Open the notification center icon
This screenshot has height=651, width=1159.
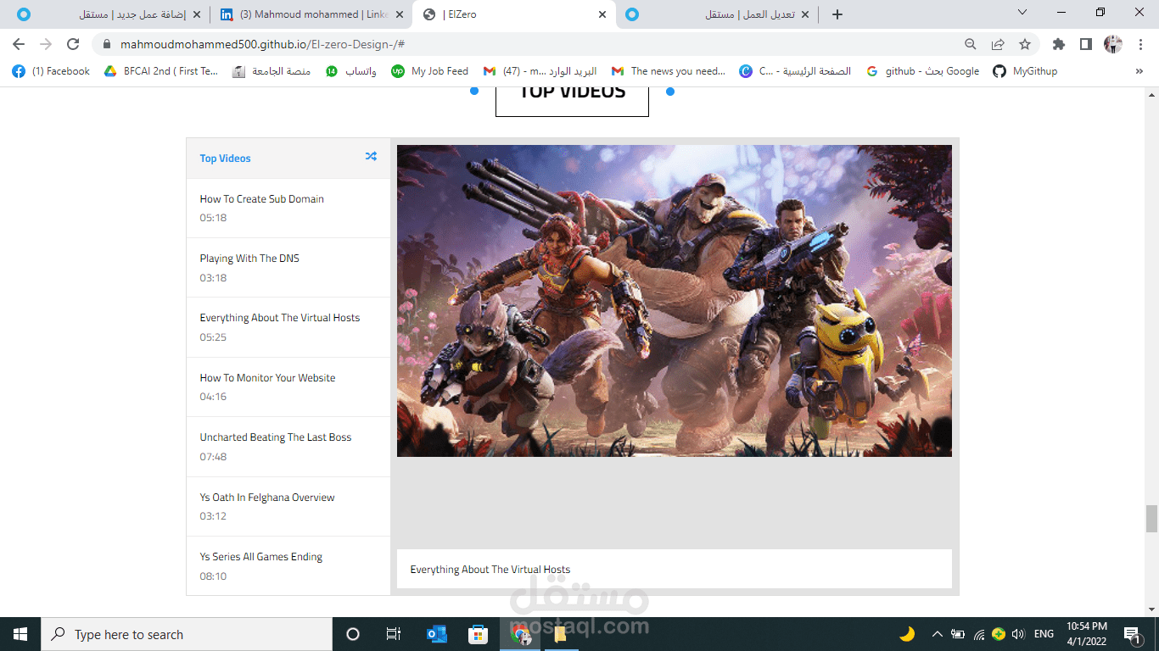[1132, 634]
